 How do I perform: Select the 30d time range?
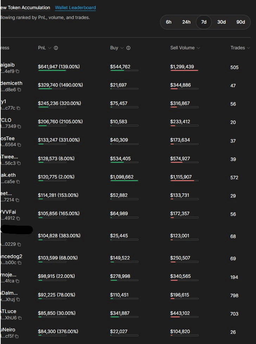pyautogui.click(x=222, y=22)
